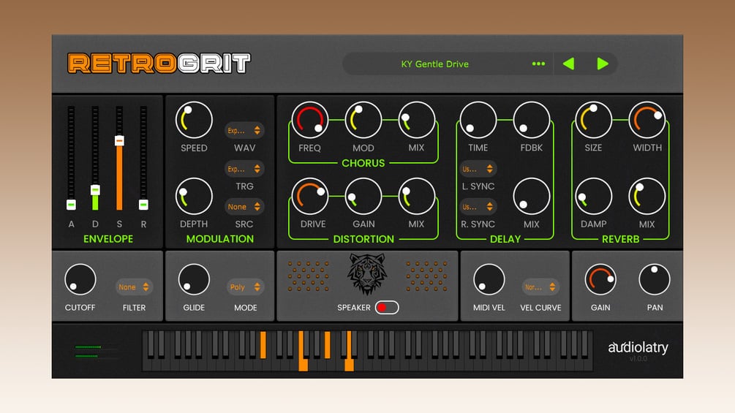The height and width of the screenshot is (413, 735).
Task: Toggle the SPEAKER switch
Action: tap(387, 308)
